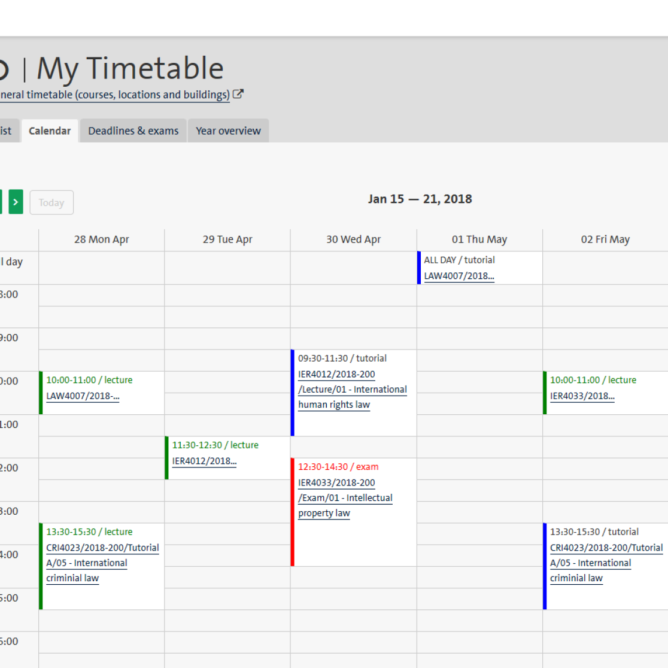The image size is (668, 668).
Task: Click the 13:30-15:30 / lecture label on Monday
Action: click(89, 532)
